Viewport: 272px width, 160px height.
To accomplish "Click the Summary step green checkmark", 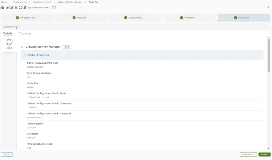I will (235, 18).
